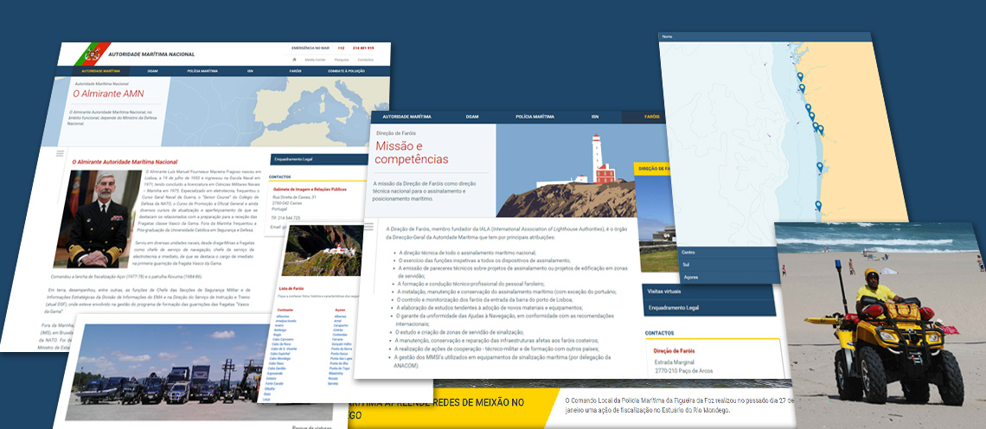Open the Cabo Carvoeiro lighthouse link
This screenshot has width=986, height=429.
(283, 339)
